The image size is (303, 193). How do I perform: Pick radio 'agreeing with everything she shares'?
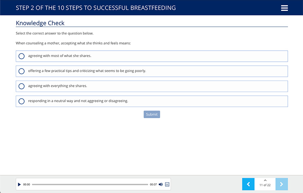tap(22, 86)
